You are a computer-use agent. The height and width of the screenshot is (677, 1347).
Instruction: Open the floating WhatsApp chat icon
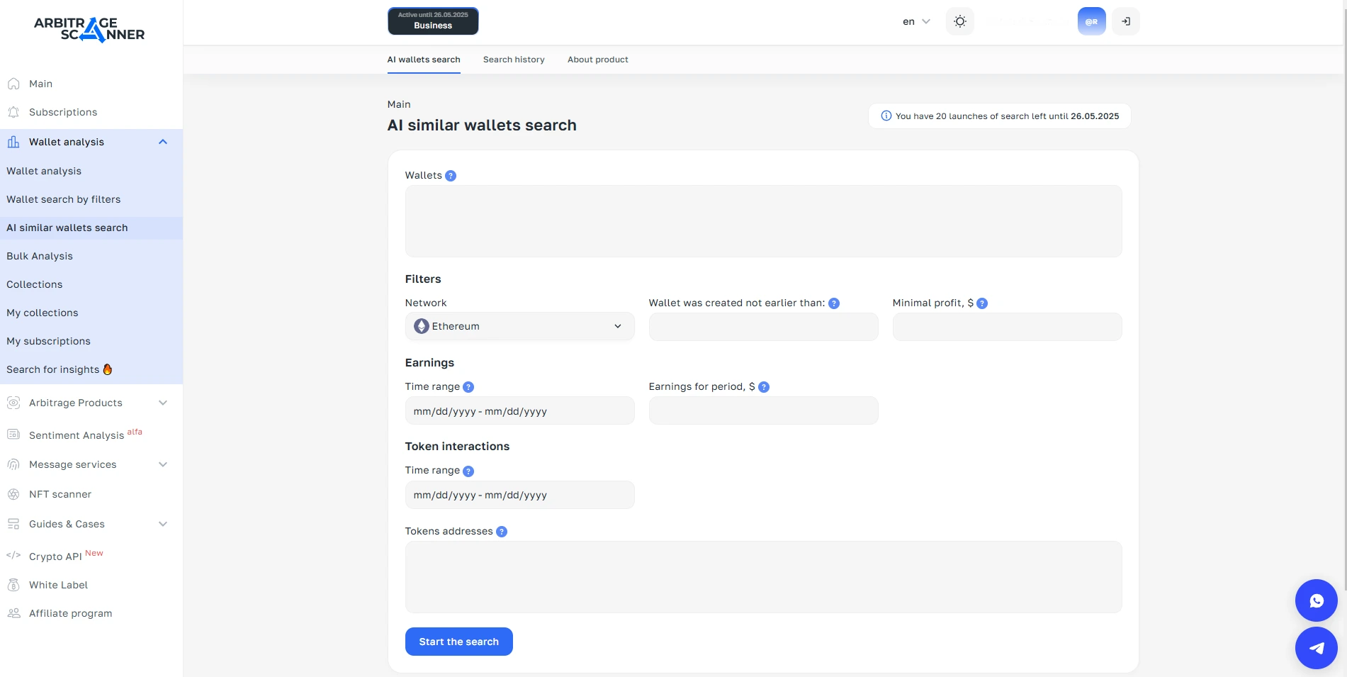[x=1316, y=600]
